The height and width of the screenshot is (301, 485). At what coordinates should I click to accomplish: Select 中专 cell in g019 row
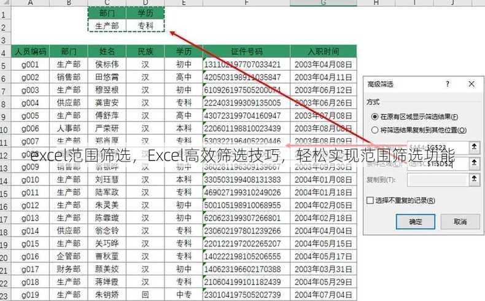tap(184, 295)
